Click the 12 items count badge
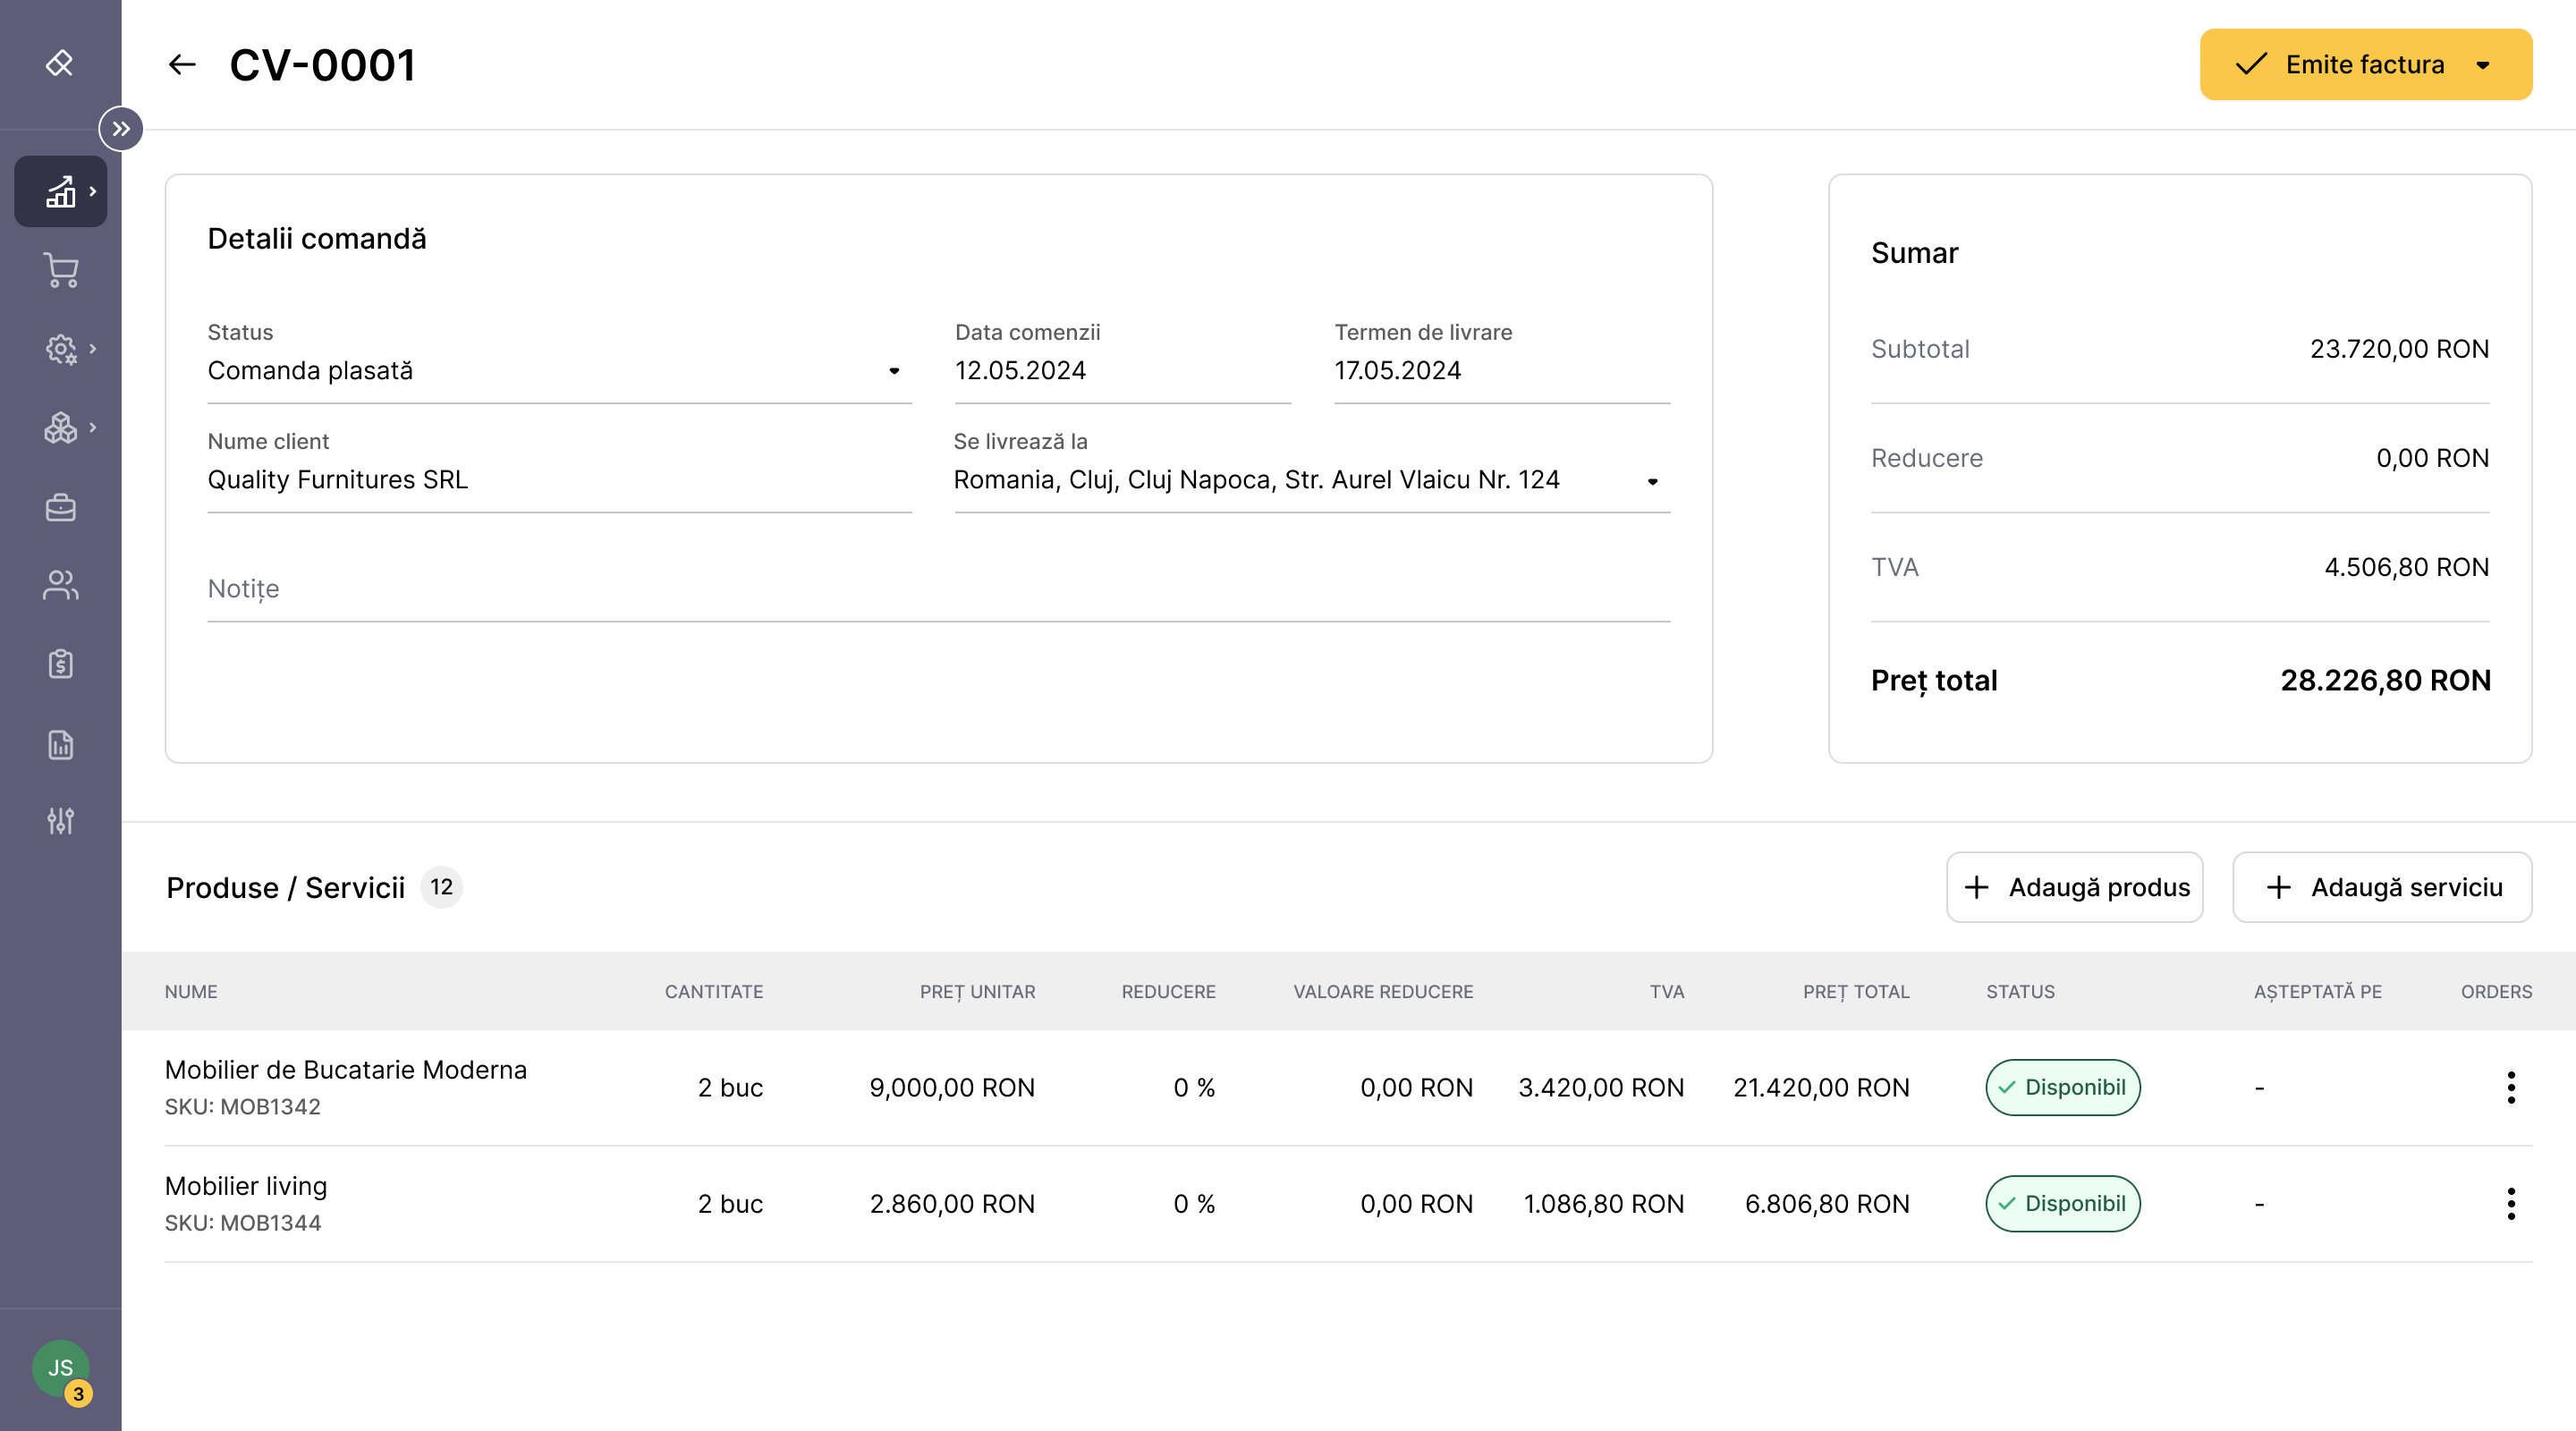This screenshot has height=1431, width=2576. pyautogui.click(x=441, y=887)
